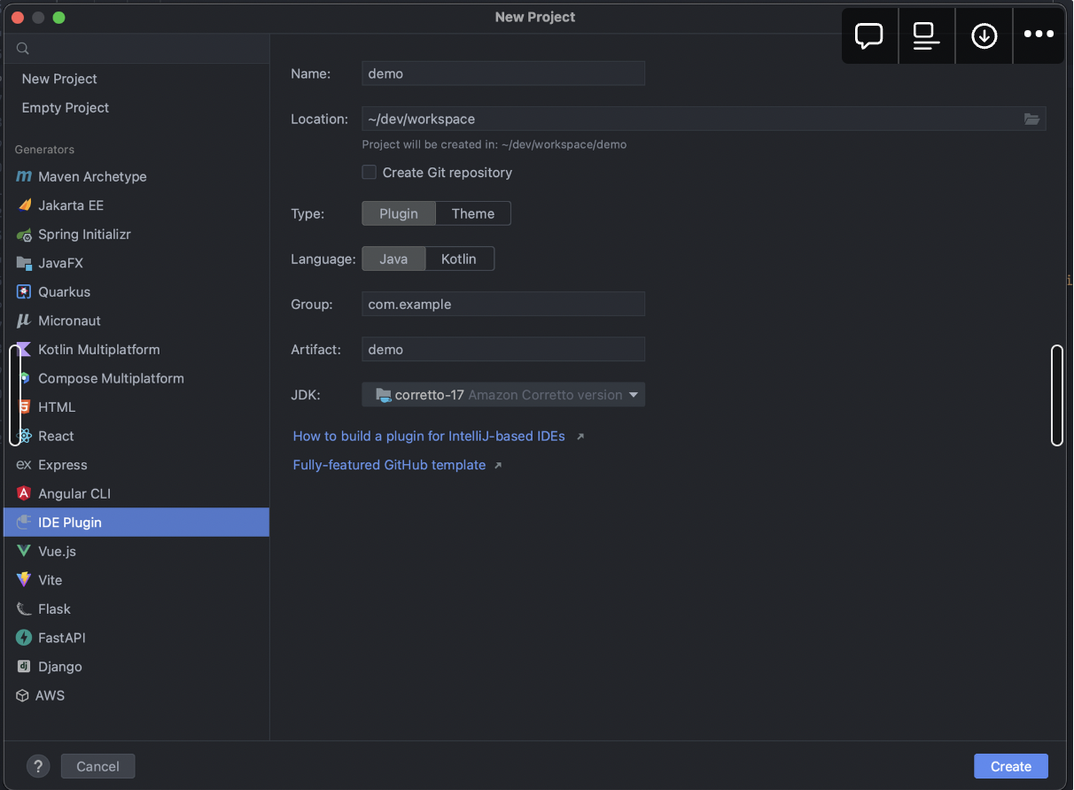
Task: Open the three-dots more overlay menu
Action: click(x=1039, y=35)
